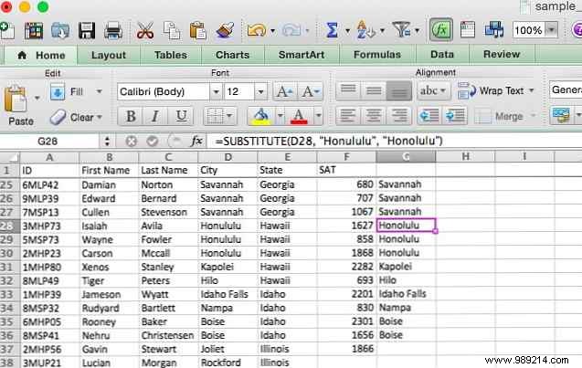Open the font color dropdown arrow
582x368 pixels.
coord(318,117)
